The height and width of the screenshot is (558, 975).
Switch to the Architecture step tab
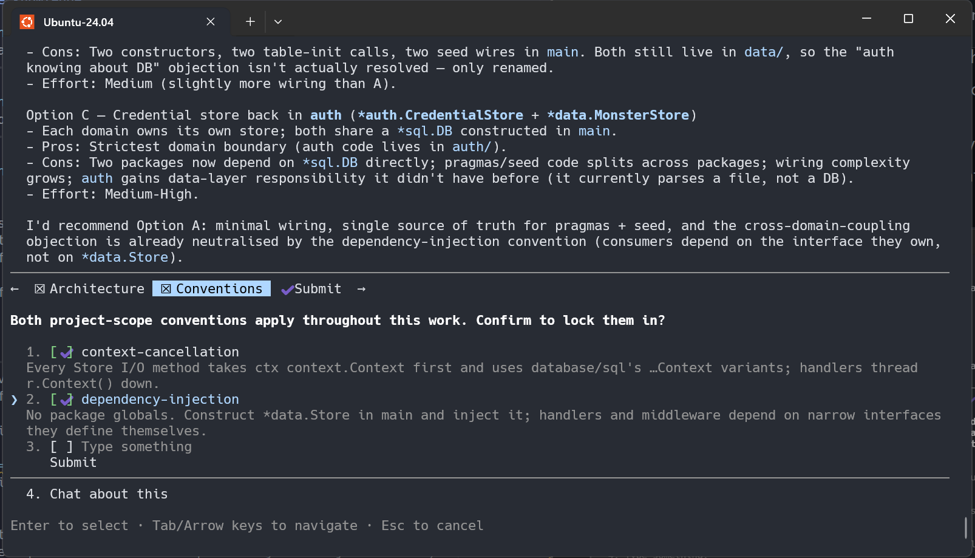90,289
